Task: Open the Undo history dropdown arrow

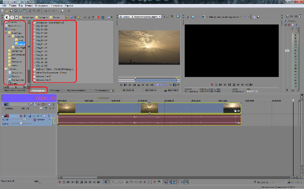Action: pos(49,11)
